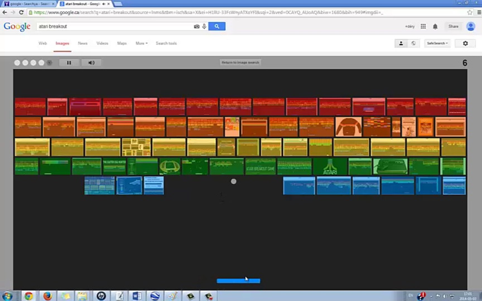Click the Share button

453,26
